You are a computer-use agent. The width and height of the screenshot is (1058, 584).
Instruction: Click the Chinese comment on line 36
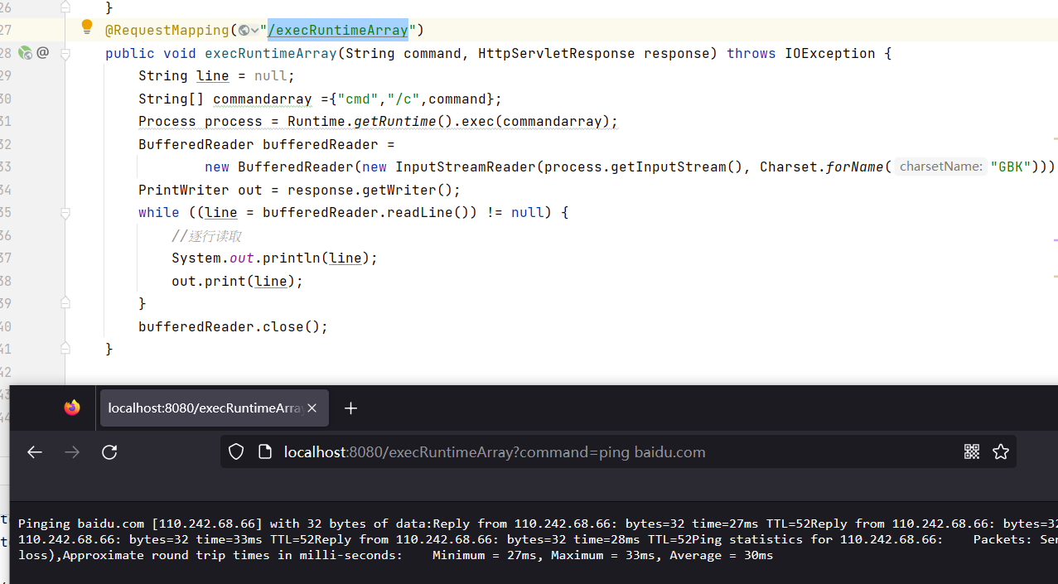(206, 235)
